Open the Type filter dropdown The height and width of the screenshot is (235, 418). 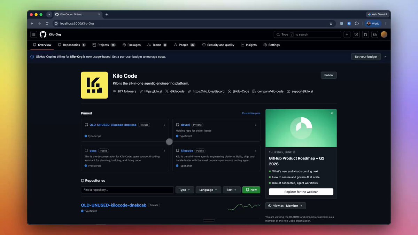point(185,190)
